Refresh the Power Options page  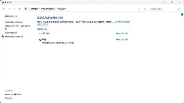[x=145, y=9]
